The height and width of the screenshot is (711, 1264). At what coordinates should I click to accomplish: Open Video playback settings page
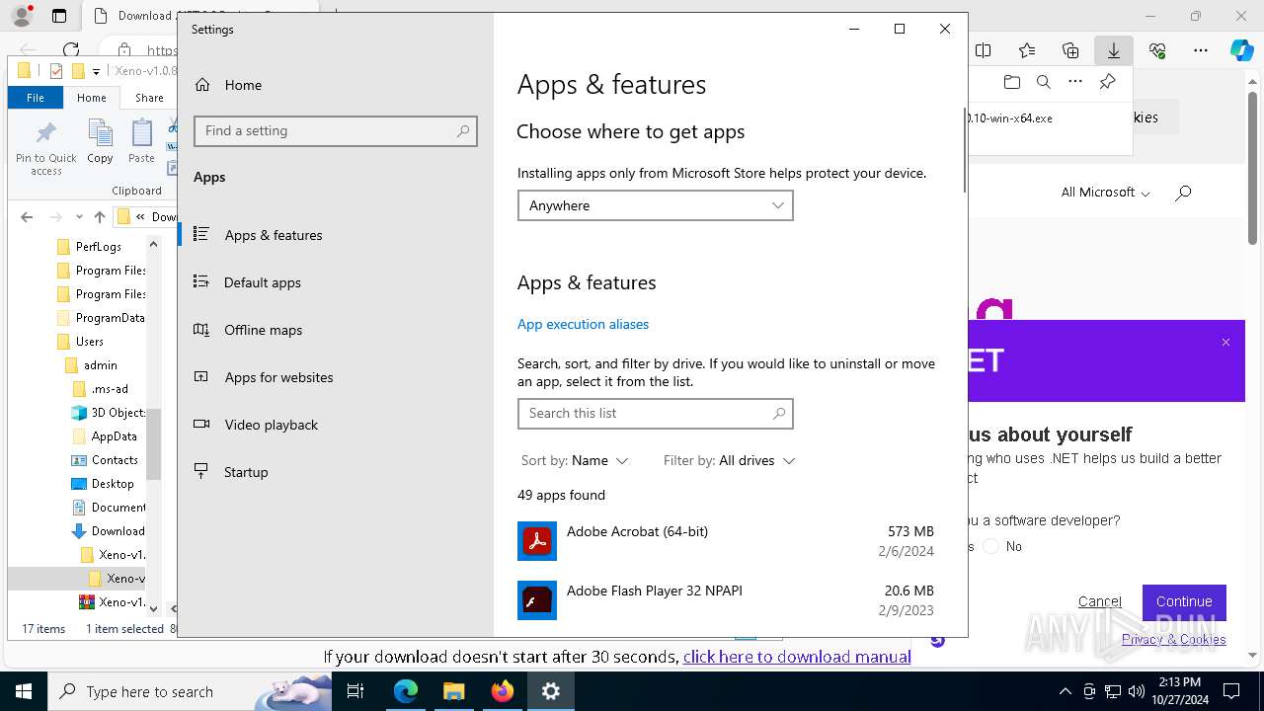336,425
